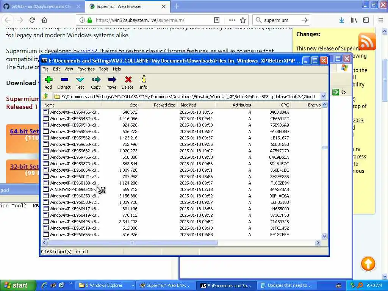Select the WindowsXP-KB960253 file row
This screenshot has width=388, height=291.
tap(182, 196)
